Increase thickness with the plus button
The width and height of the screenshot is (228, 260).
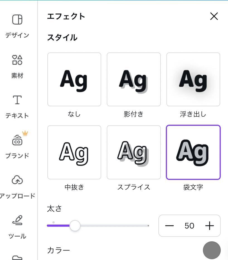[x=209, y=226]
